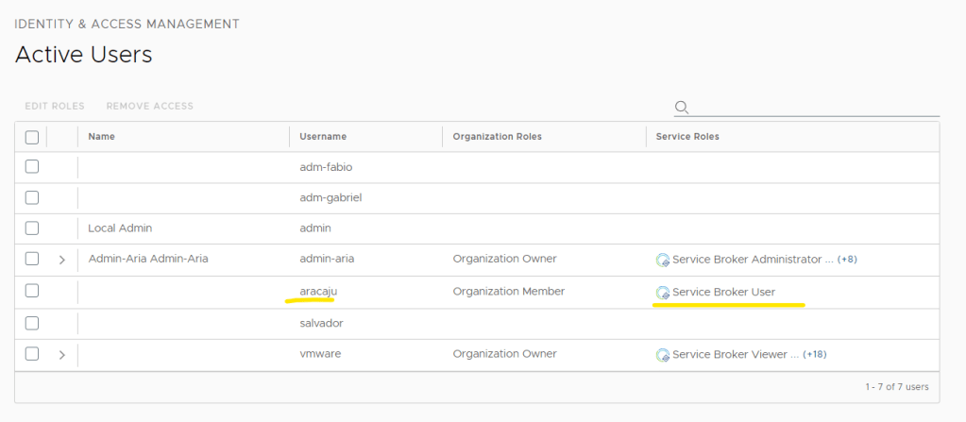Viewport: 966px width, 422px height.
Task: Expand the vmware user row
Action: (62, 355)
